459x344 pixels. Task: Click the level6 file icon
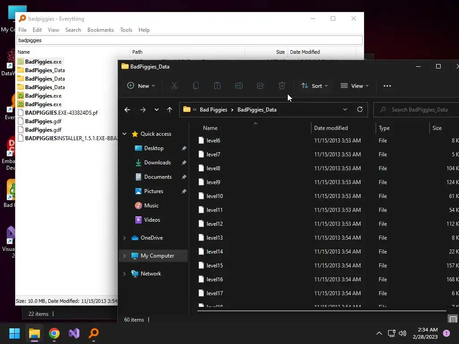tap(201, 140)
